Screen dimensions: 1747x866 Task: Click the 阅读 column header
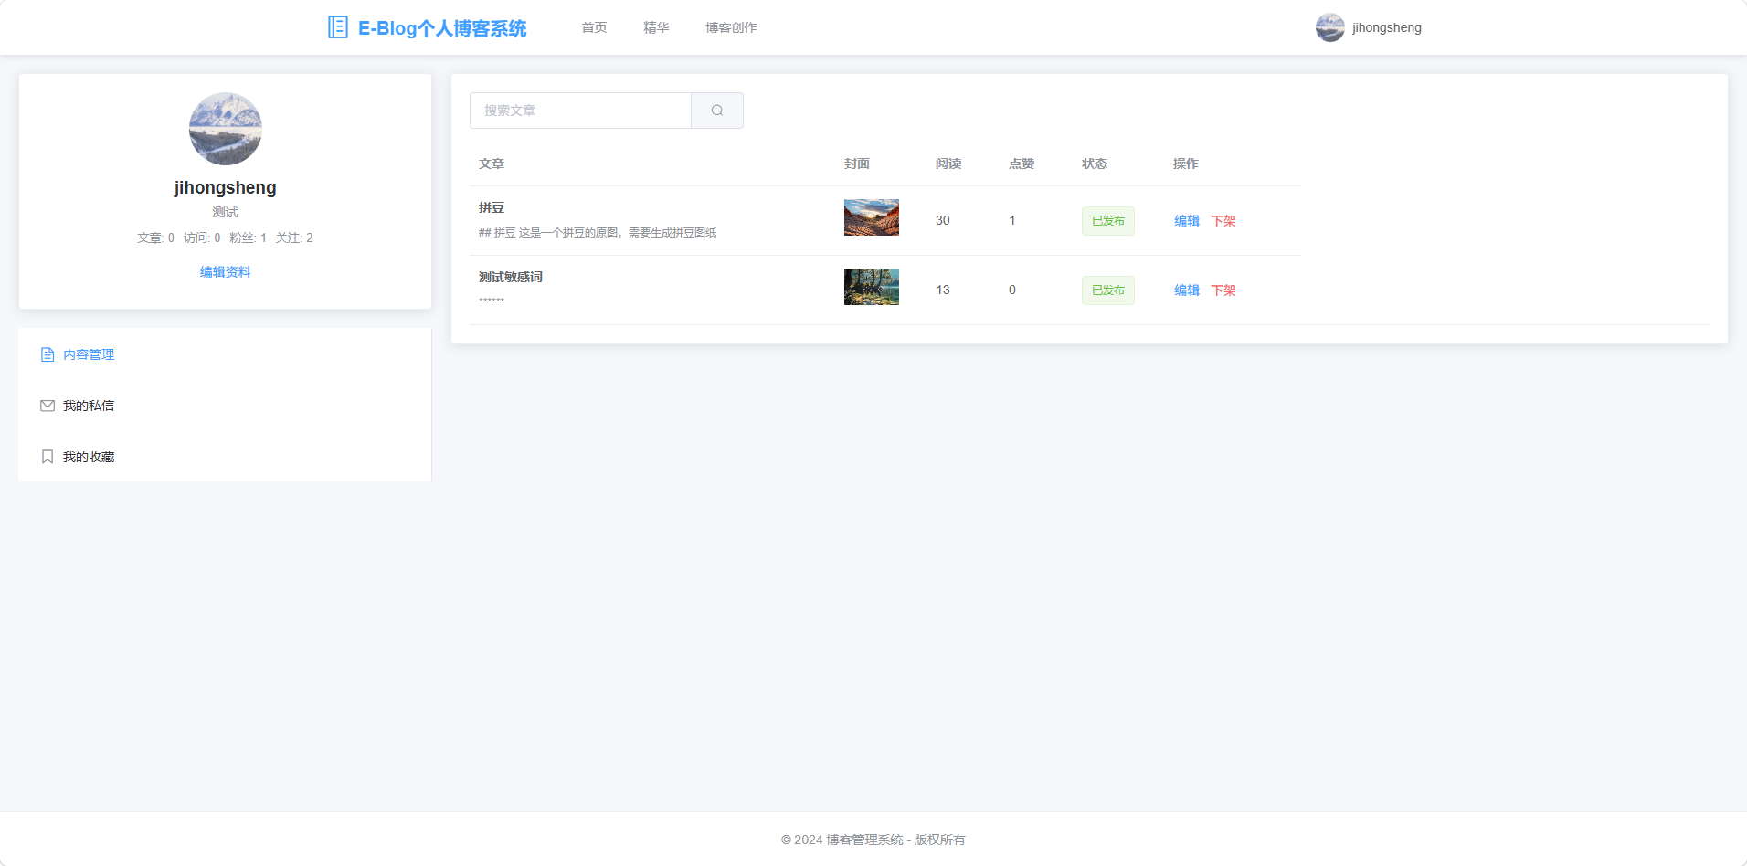[x=948, y=164]
